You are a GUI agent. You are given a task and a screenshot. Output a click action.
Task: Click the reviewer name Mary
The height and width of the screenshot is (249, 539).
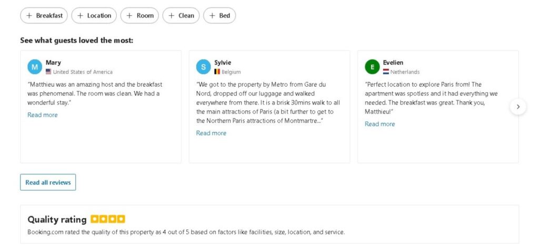[53, 63]
